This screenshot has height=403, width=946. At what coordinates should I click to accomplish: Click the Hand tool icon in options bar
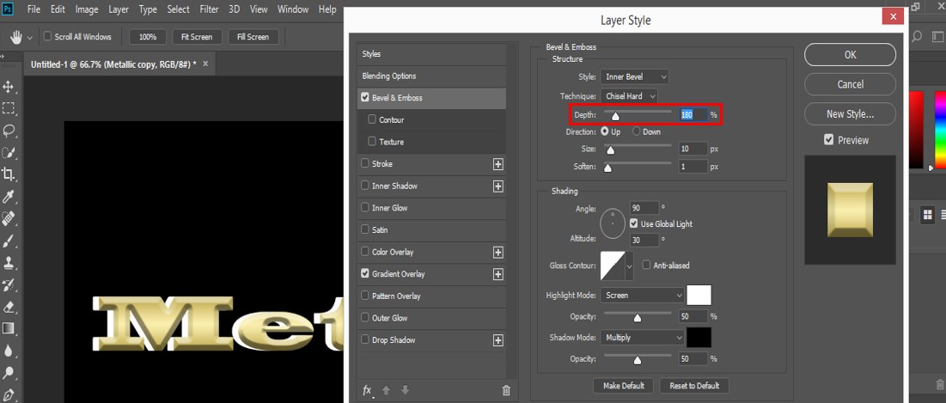coord(17,37)
